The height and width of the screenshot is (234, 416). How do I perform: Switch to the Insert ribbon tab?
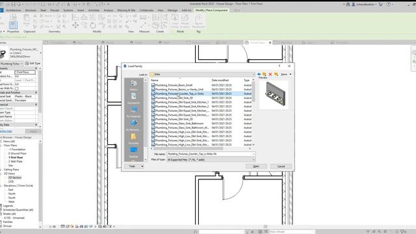click(x=81, y=10)
